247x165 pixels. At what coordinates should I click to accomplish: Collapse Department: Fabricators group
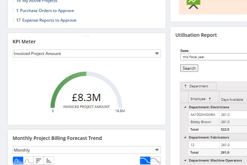coord(185,137)
